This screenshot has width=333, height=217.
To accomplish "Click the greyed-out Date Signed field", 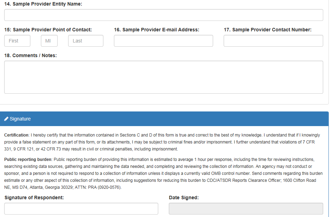I will tap(246, 209).
